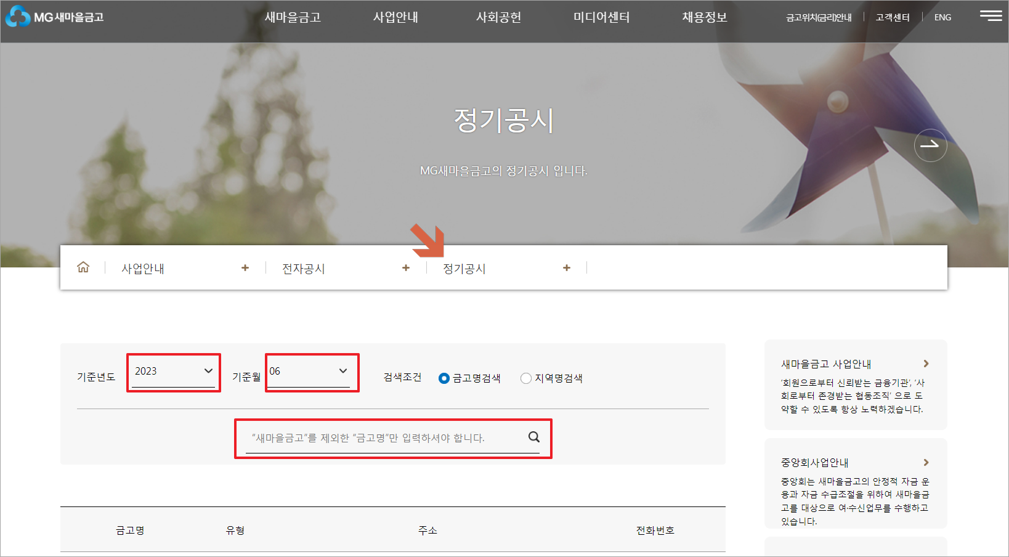Open the 기준월 month dropdown
The width and height of the screenshot is (1009, 557).
(x=312, y=372)
